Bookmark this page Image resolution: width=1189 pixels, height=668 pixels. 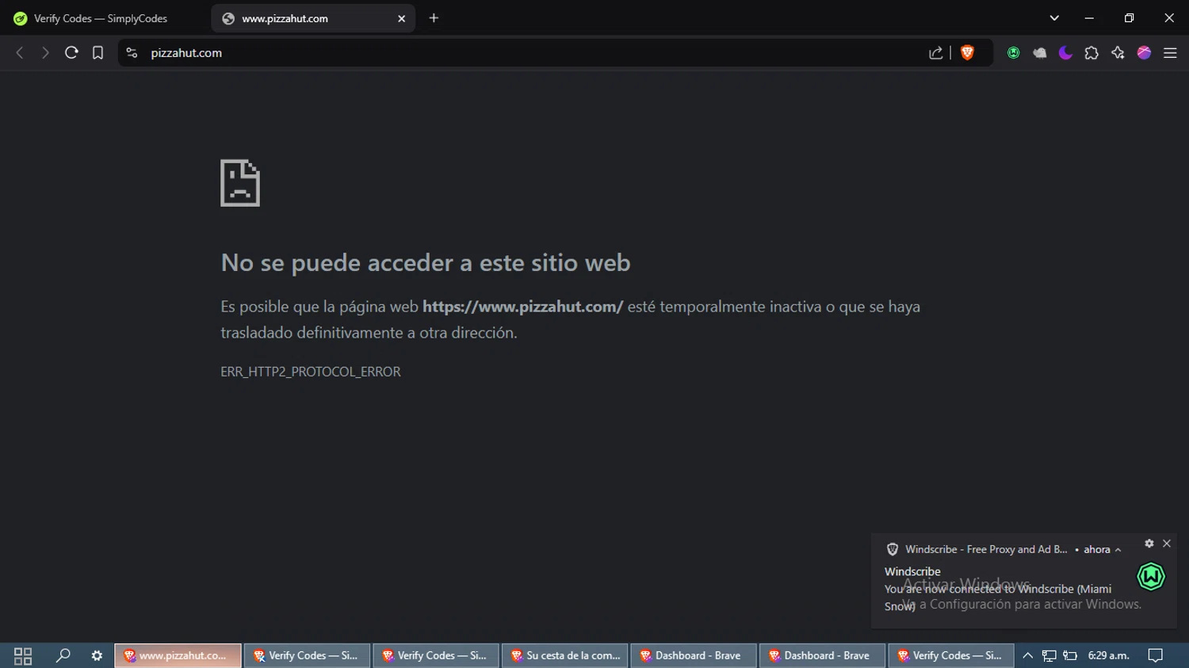pyautogui.click(x=97, y=53)
